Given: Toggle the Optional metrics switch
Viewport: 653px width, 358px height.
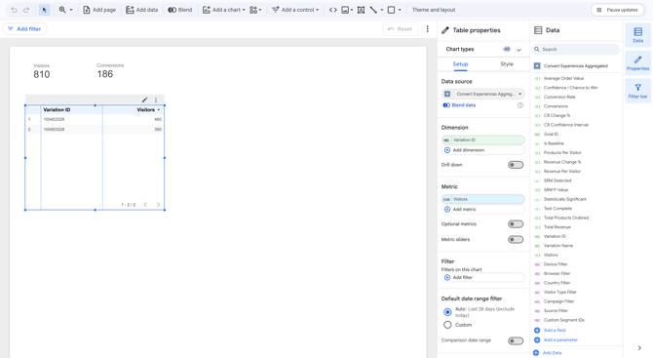Looking at the screenshot, I should click(x=516, y=224).
